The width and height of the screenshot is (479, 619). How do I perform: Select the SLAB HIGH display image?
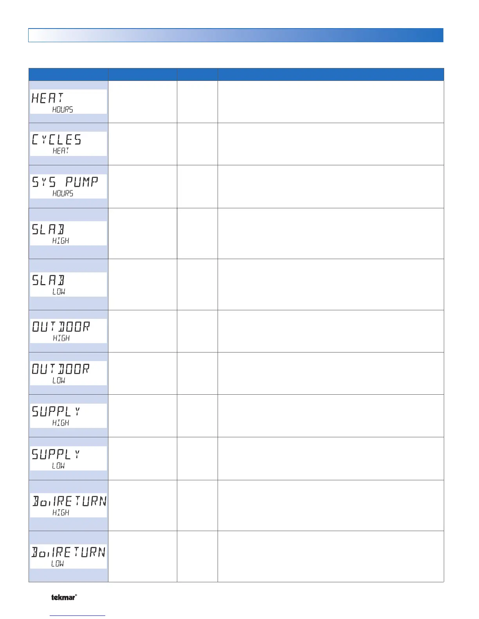68,233
